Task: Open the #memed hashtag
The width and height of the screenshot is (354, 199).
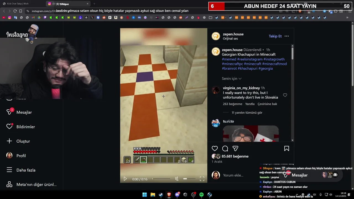Action: click(x=229, y=59)
